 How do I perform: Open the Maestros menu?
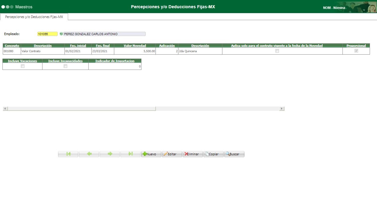[x=24, y=7]
